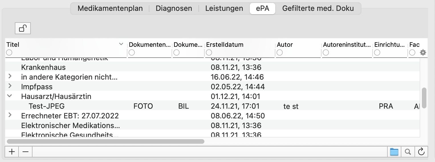This screenshot has height=162, width=435.
Task: Open table settings gear icon
Action: tap(423, 52)
